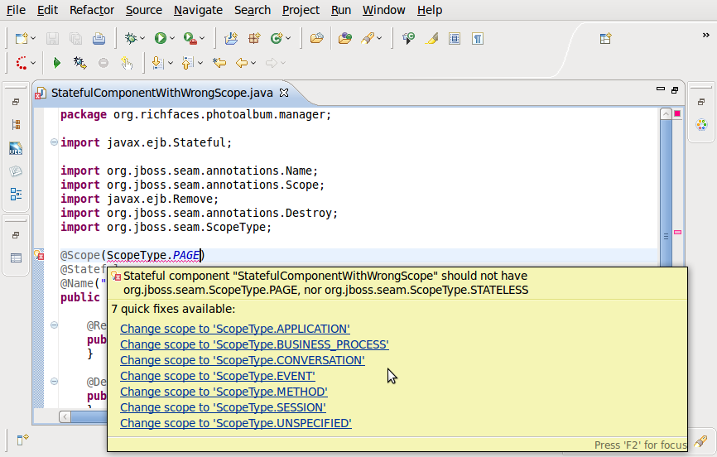
Task: Toggle Show Whitespace Characters pilcrow icon
Action: [x=478, y=38]
